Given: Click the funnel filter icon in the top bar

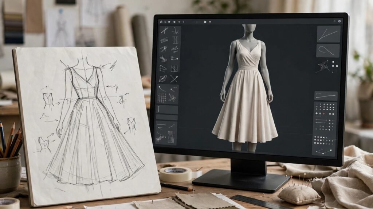Looking at the screenshot, I should (179, 22).
